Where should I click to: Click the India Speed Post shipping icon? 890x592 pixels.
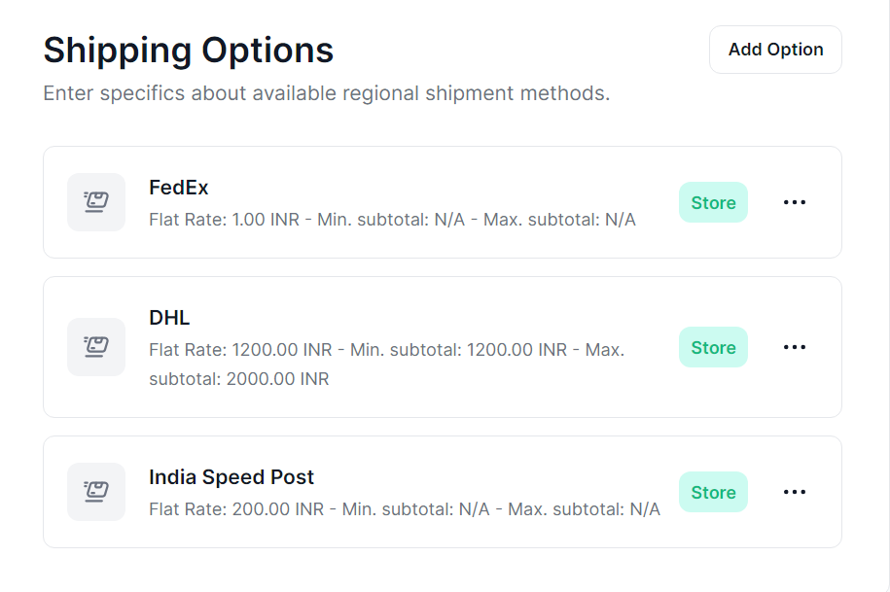(95, 492)
